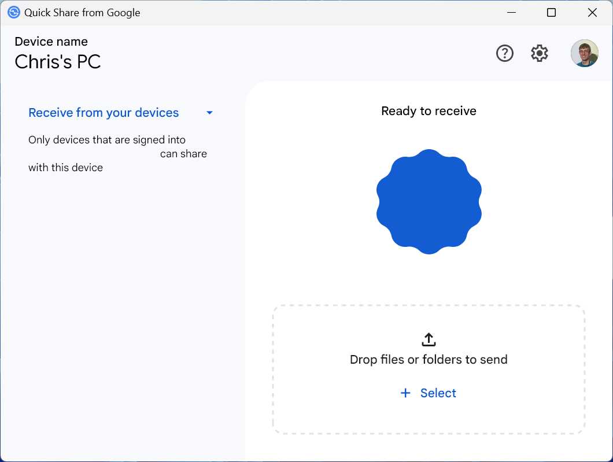Select files using the Select link
The width and height of the screenshot is (613, 462).
[x=438, y=393]
